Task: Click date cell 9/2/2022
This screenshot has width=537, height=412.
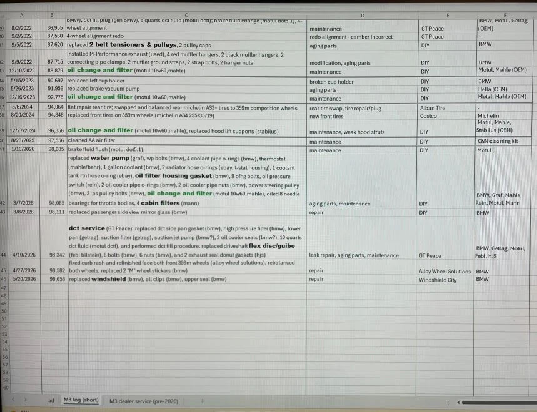Action: point(22,36)
